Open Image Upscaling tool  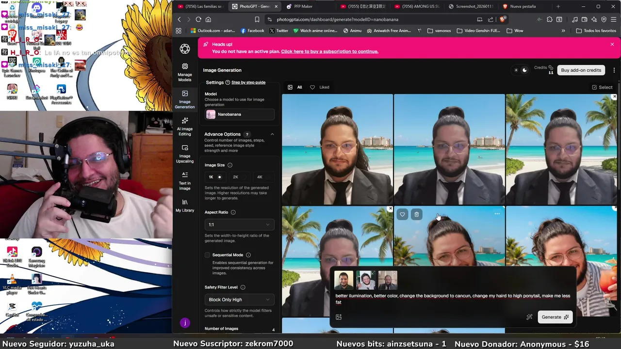(x=184, y=153)
